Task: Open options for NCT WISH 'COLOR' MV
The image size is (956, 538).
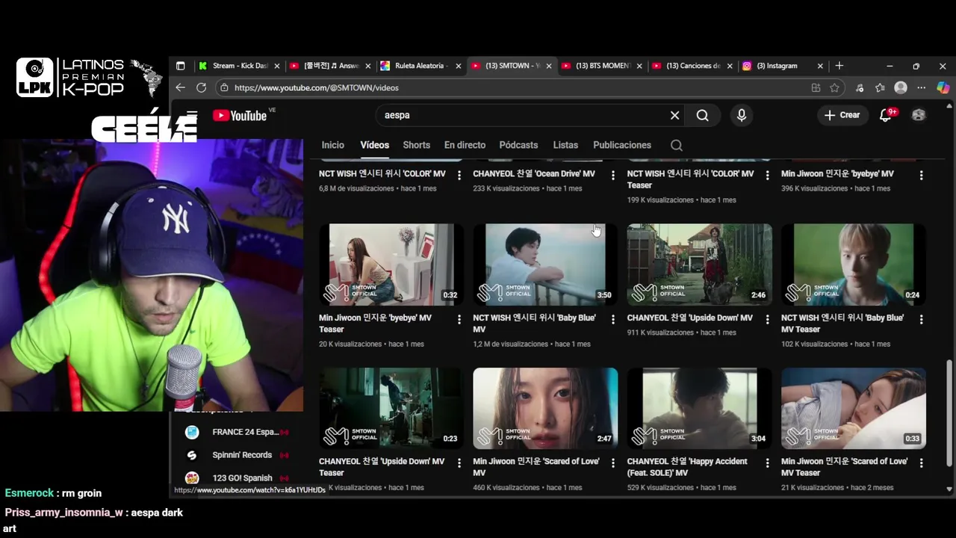Action: pyautogui.click(x=459, y=175)
